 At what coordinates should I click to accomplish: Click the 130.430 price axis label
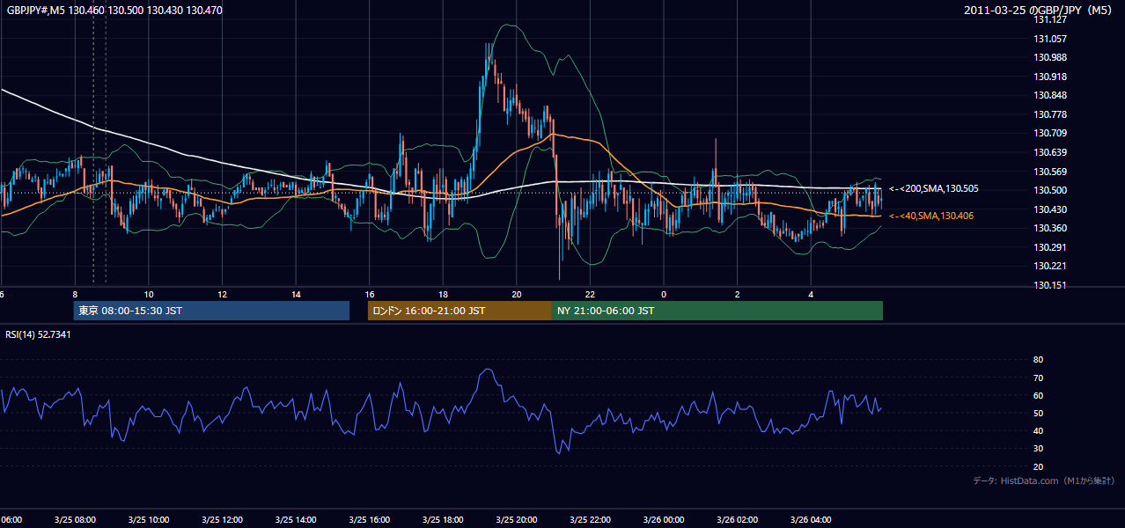[1050, 209]
